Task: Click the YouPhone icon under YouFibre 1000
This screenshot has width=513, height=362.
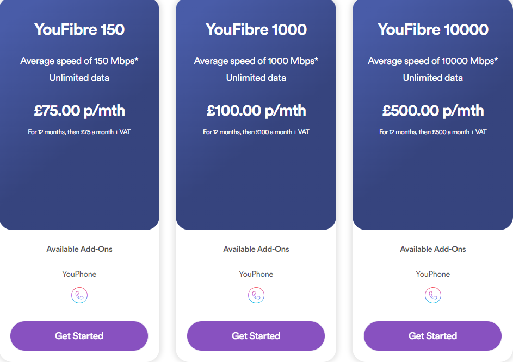Action: 256,295
